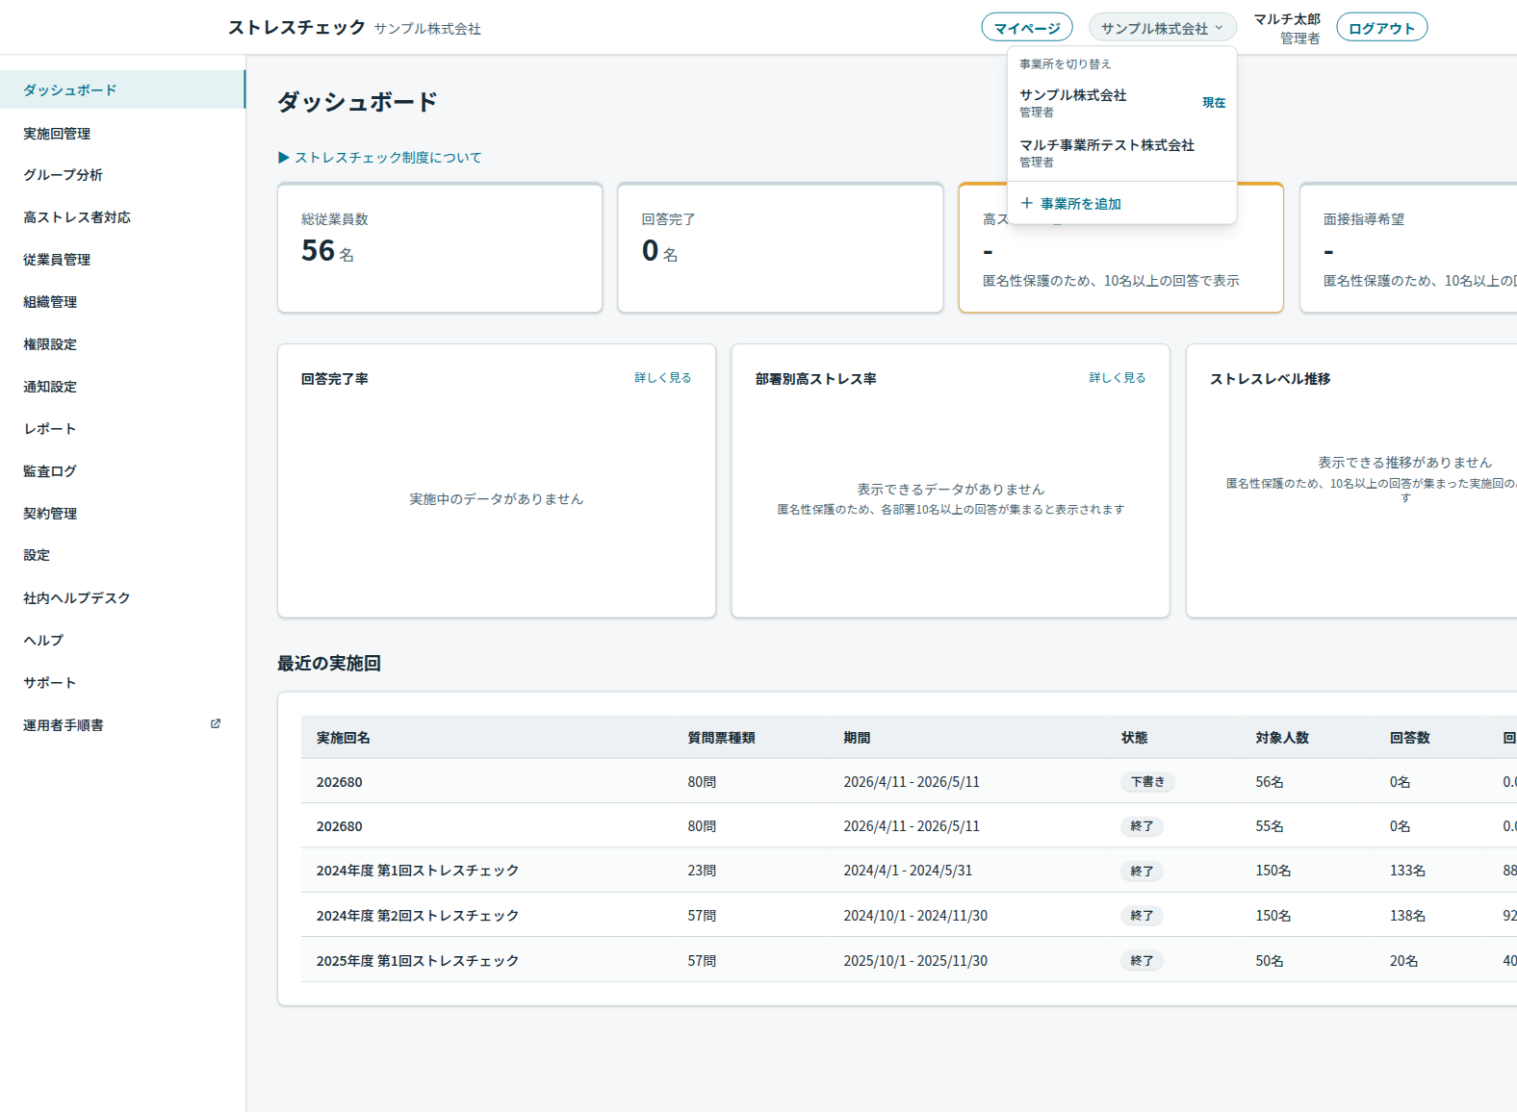The image size is (1517, 1112).
Task: Navigate to 組織管理
Action: [x=122, y=302]
